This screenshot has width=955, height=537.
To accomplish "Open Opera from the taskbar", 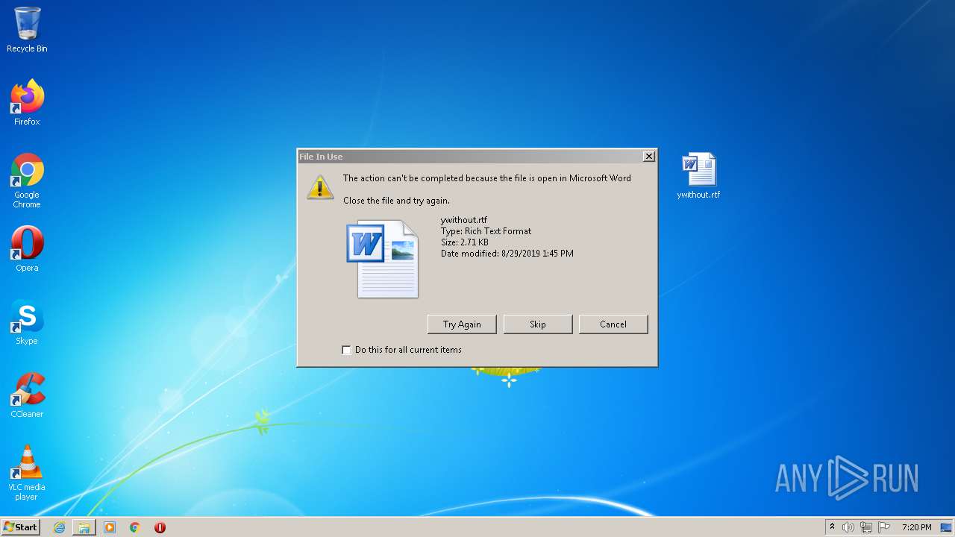I will point(160,527).
